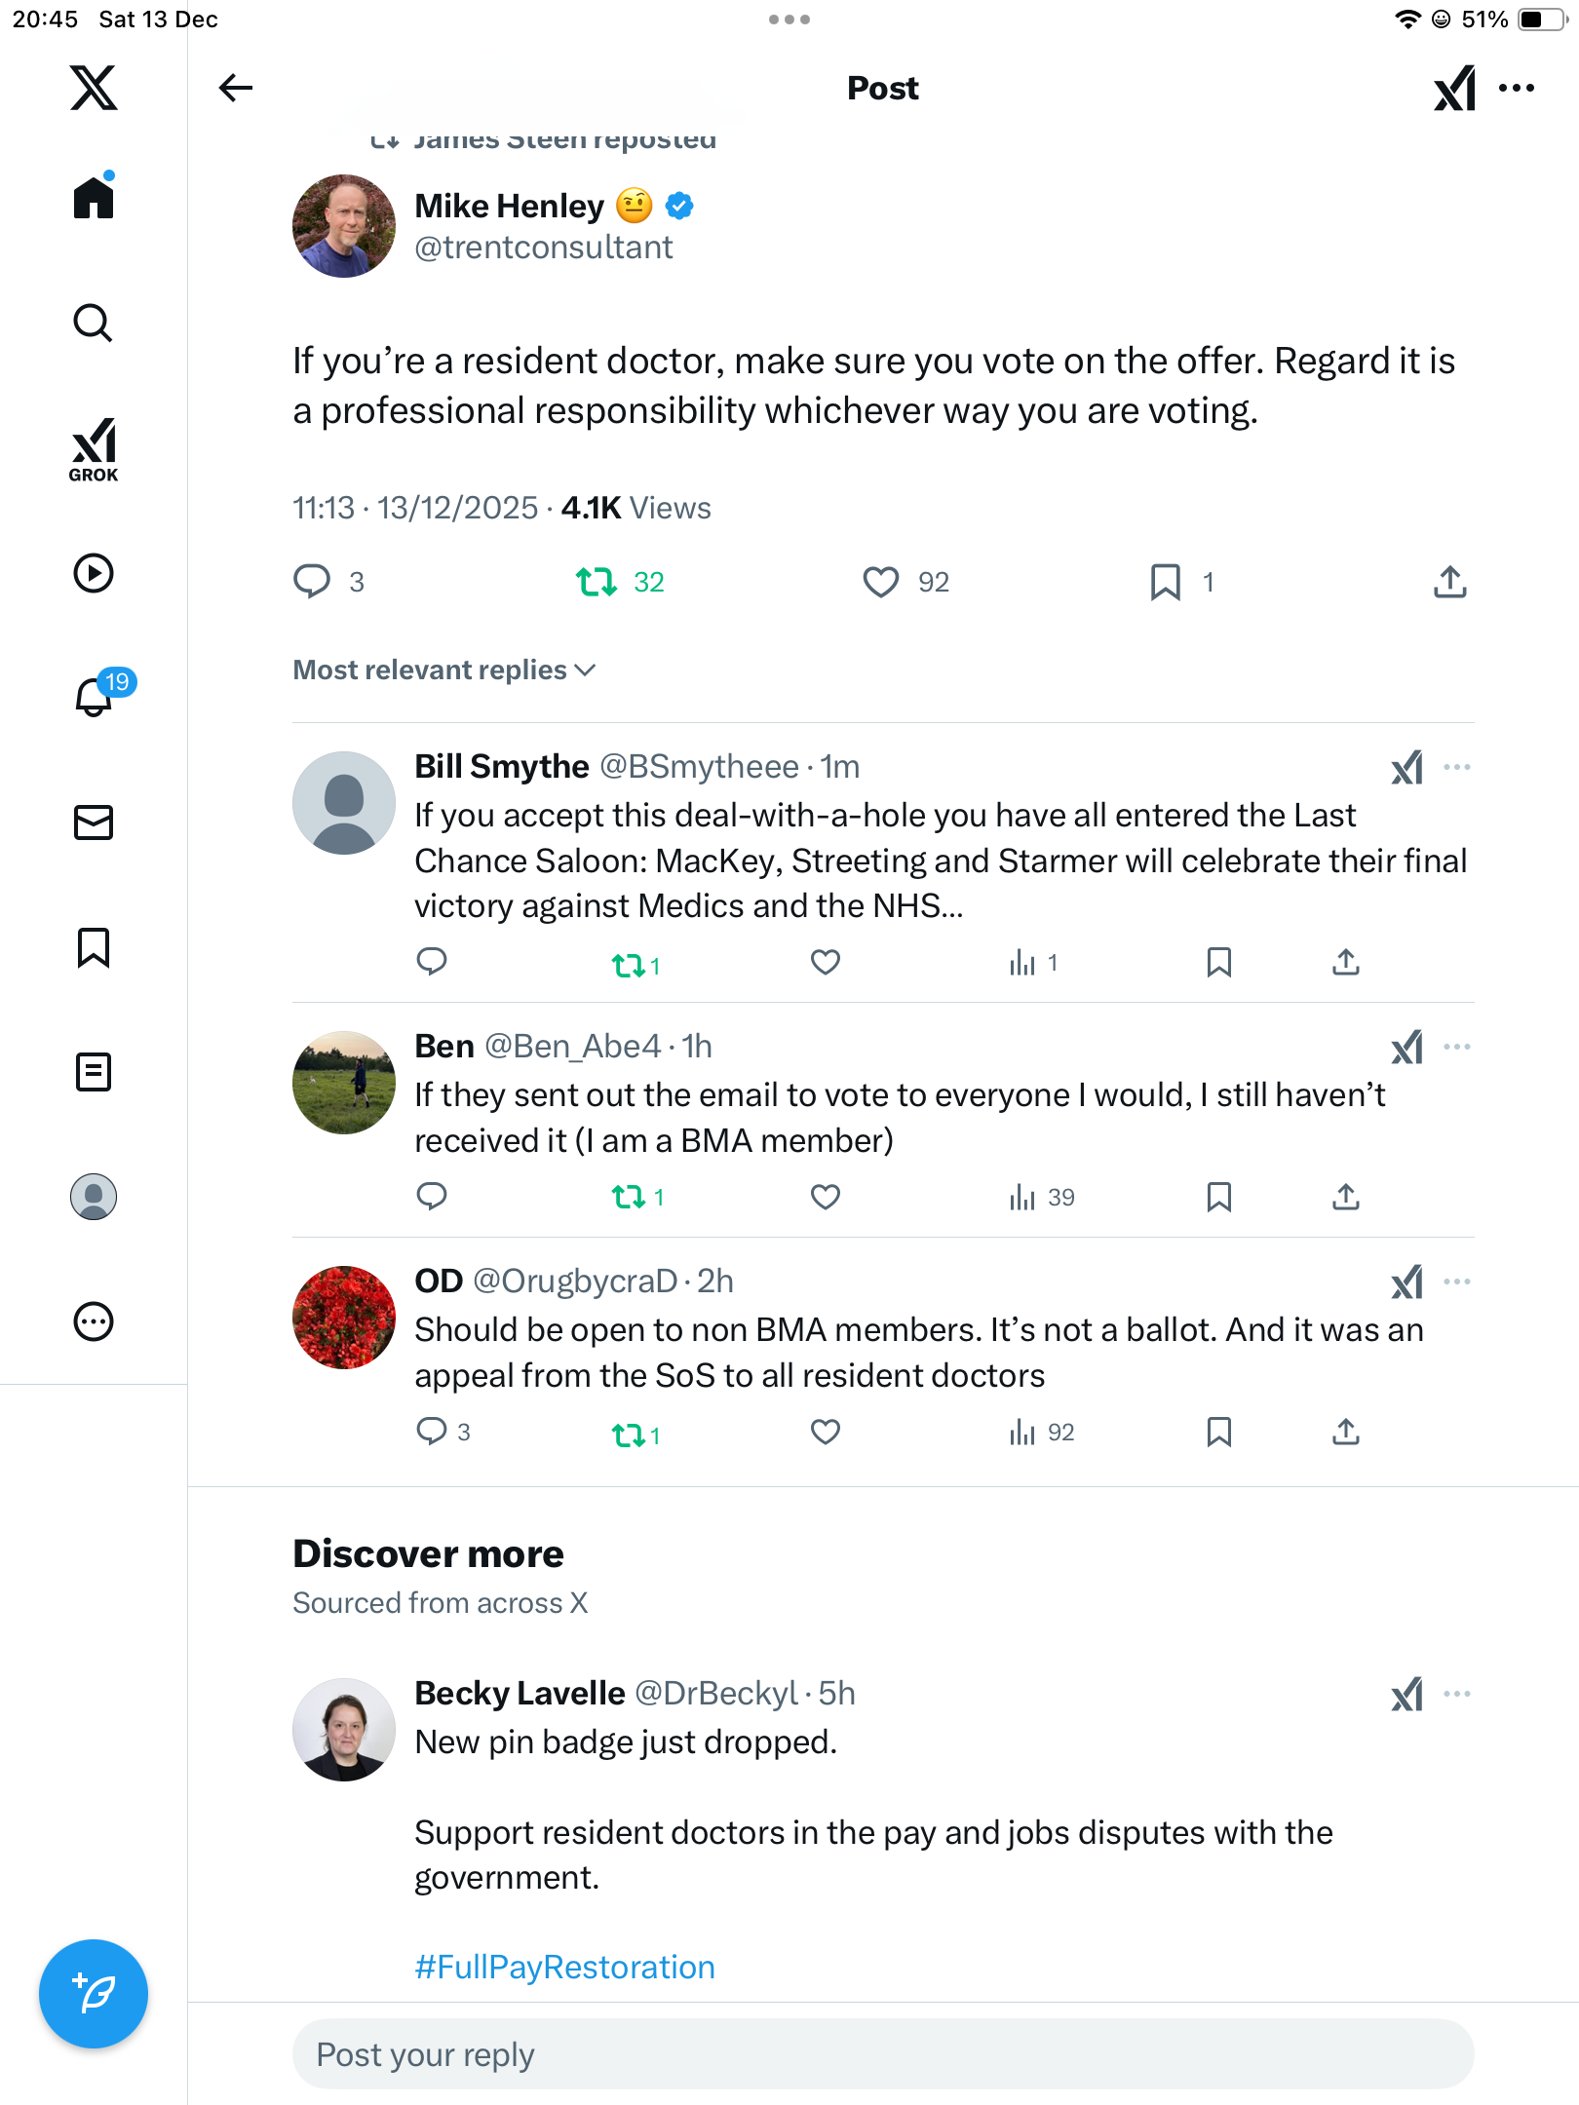Open Ben's profile picture thumbnail
This screenshot has height=2105, width=1579.
click(343, 1083)
